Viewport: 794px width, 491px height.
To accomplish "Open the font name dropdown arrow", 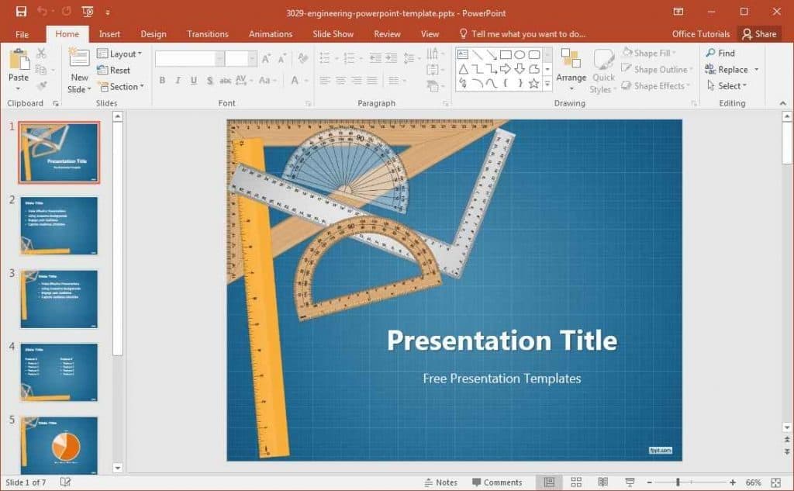I will point(219,59).
